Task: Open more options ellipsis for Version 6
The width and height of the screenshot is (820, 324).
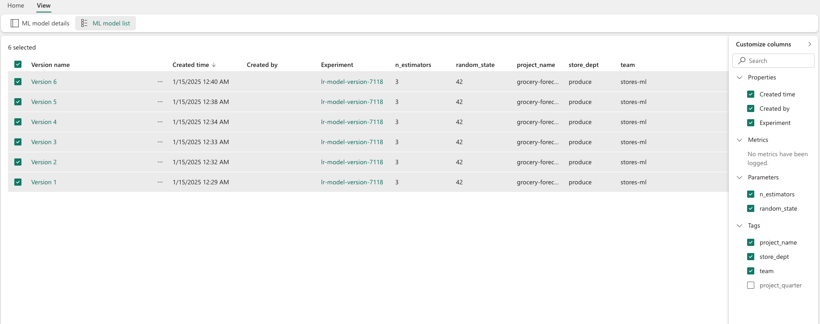Action: pyautogui.click(x=160, y=82)
